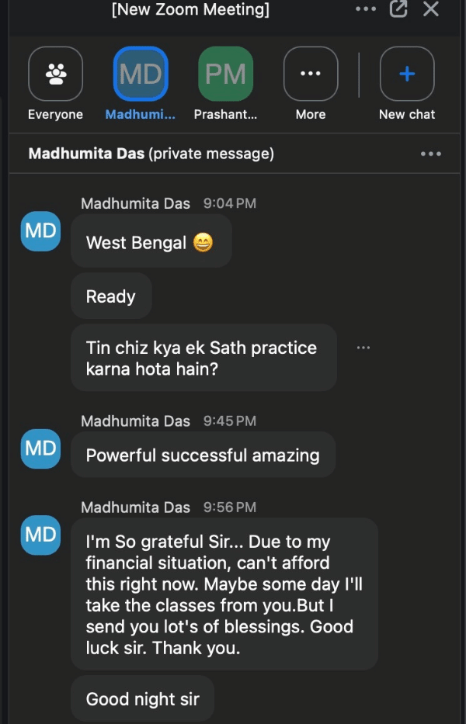466x724 pixels.
Task: Click the 'New chat' text label
Action: pos(407,114)
